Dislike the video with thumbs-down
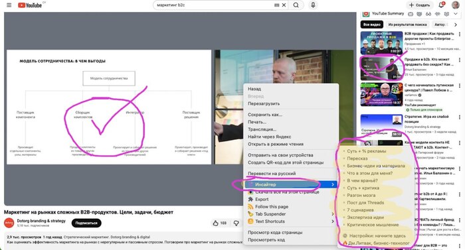The height and width of the screenshot is (250, 465). tap(236, 223)
